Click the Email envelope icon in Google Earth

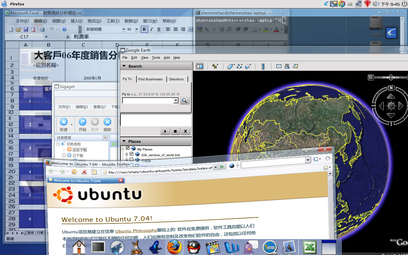(x=279, y=66)
